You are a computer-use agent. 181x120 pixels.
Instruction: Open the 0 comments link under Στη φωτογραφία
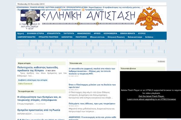41,104
